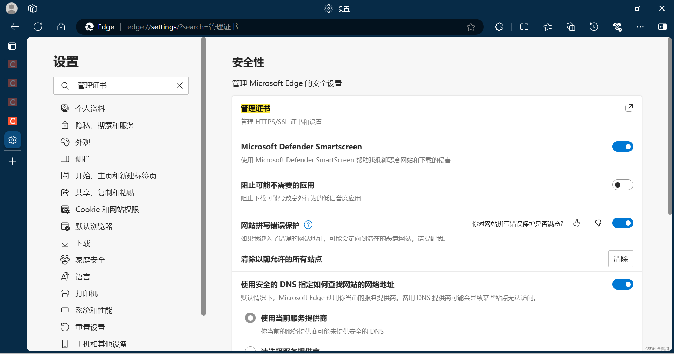The image size is (674, 354).
Task: Open the Collections icon
Action: coord(571,27)
